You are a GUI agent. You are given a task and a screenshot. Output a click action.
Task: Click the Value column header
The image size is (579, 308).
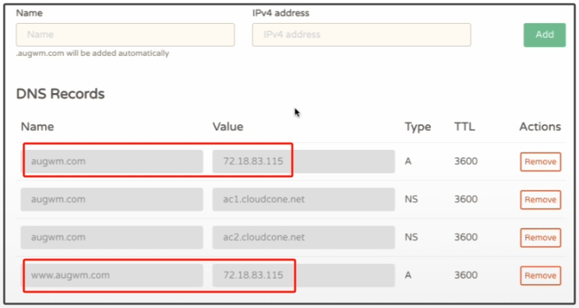[228, 127]
